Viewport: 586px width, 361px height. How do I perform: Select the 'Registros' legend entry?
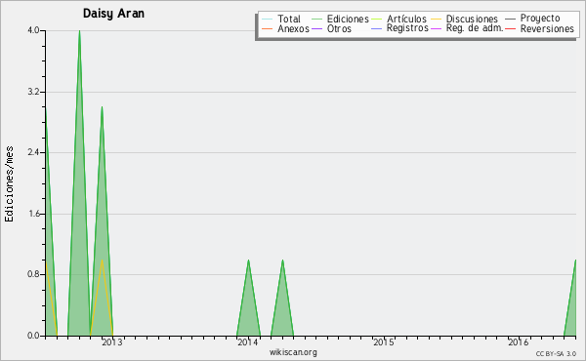point(399,28)
